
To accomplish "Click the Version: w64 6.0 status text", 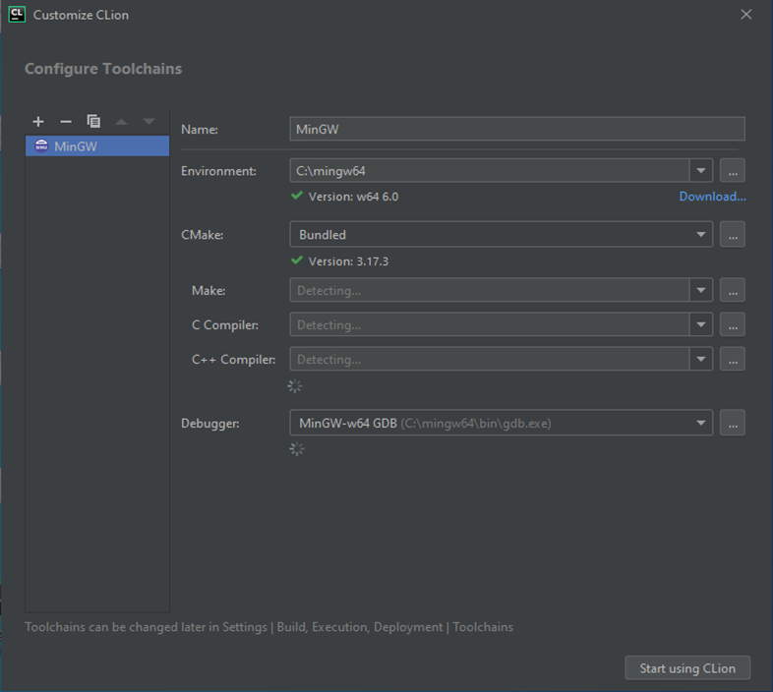I will 353,197.
